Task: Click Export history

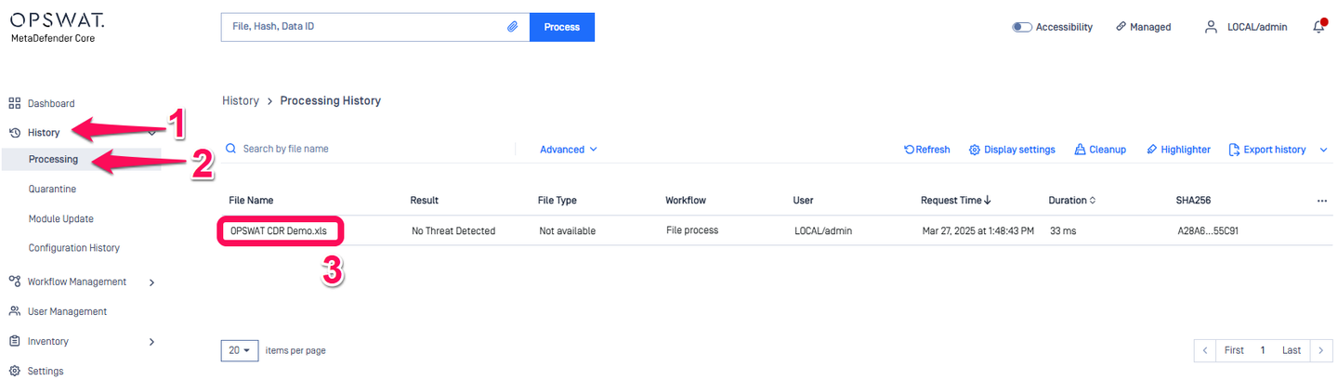Action: (1267, 150)
